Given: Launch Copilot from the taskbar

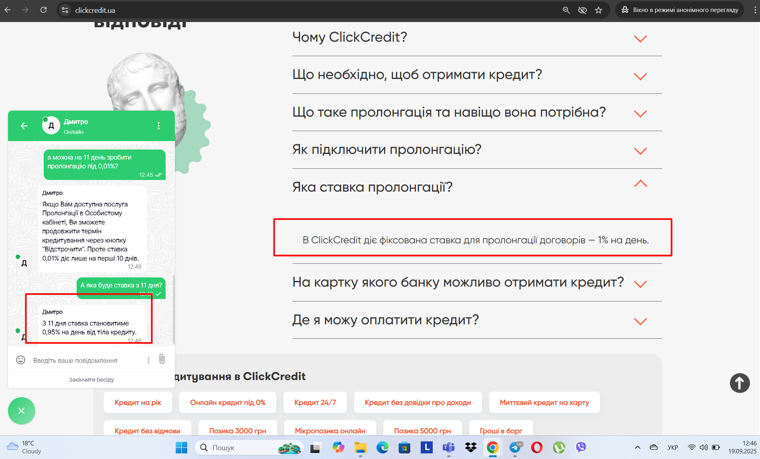Looking at the screenshot, I should pyautogui.click(x=338, y=447).
